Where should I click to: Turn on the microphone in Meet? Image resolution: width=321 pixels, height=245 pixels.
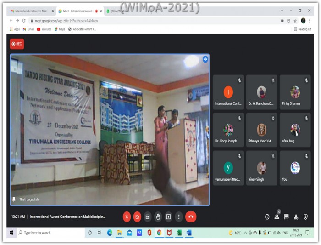[127, 217]
